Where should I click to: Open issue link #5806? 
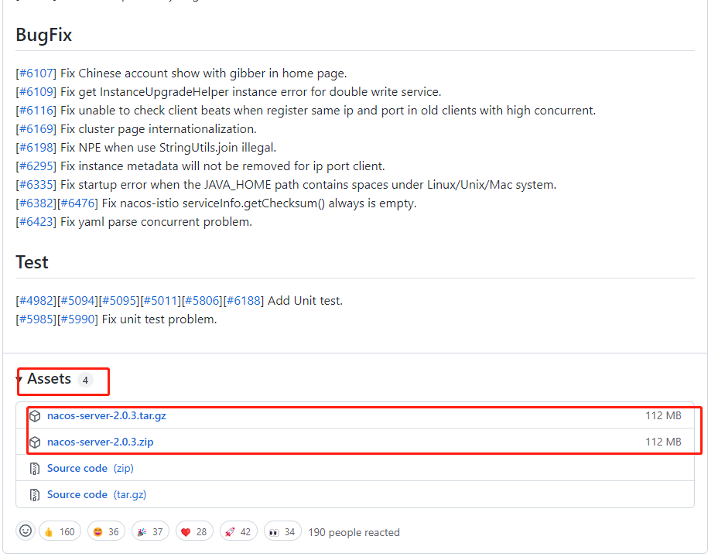pos(203,301)
